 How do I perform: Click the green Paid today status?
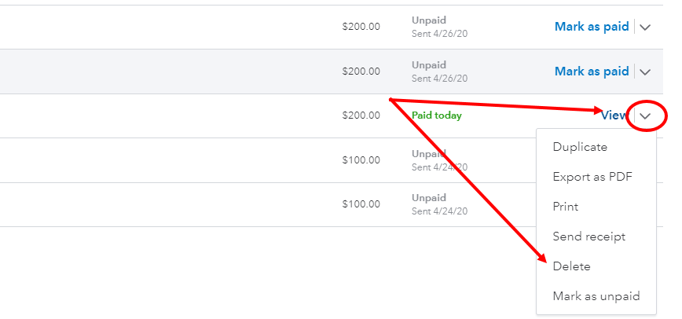(x=437, y=115)
